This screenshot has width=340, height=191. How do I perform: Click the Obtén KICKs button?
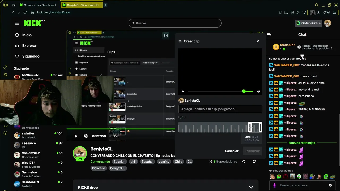[308, 23]
